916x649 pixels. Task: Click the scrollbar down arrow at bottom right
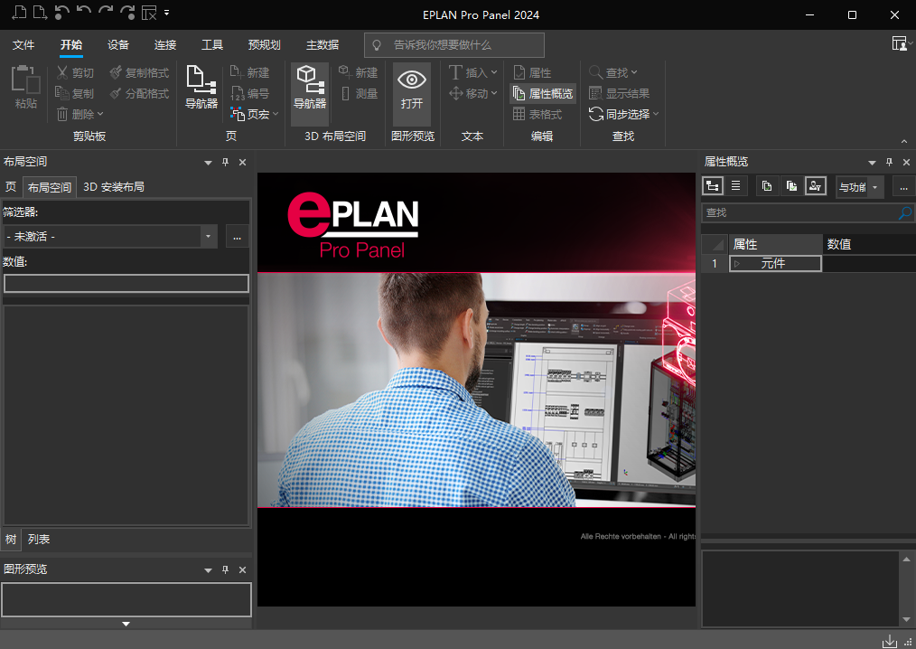(x=907, y=619)
